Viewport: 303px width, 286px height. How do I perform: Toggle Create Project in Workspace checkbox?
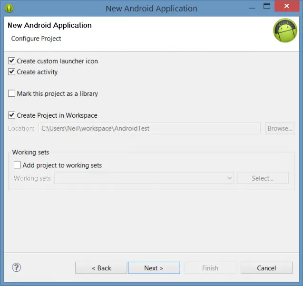(x=12, y=115)
